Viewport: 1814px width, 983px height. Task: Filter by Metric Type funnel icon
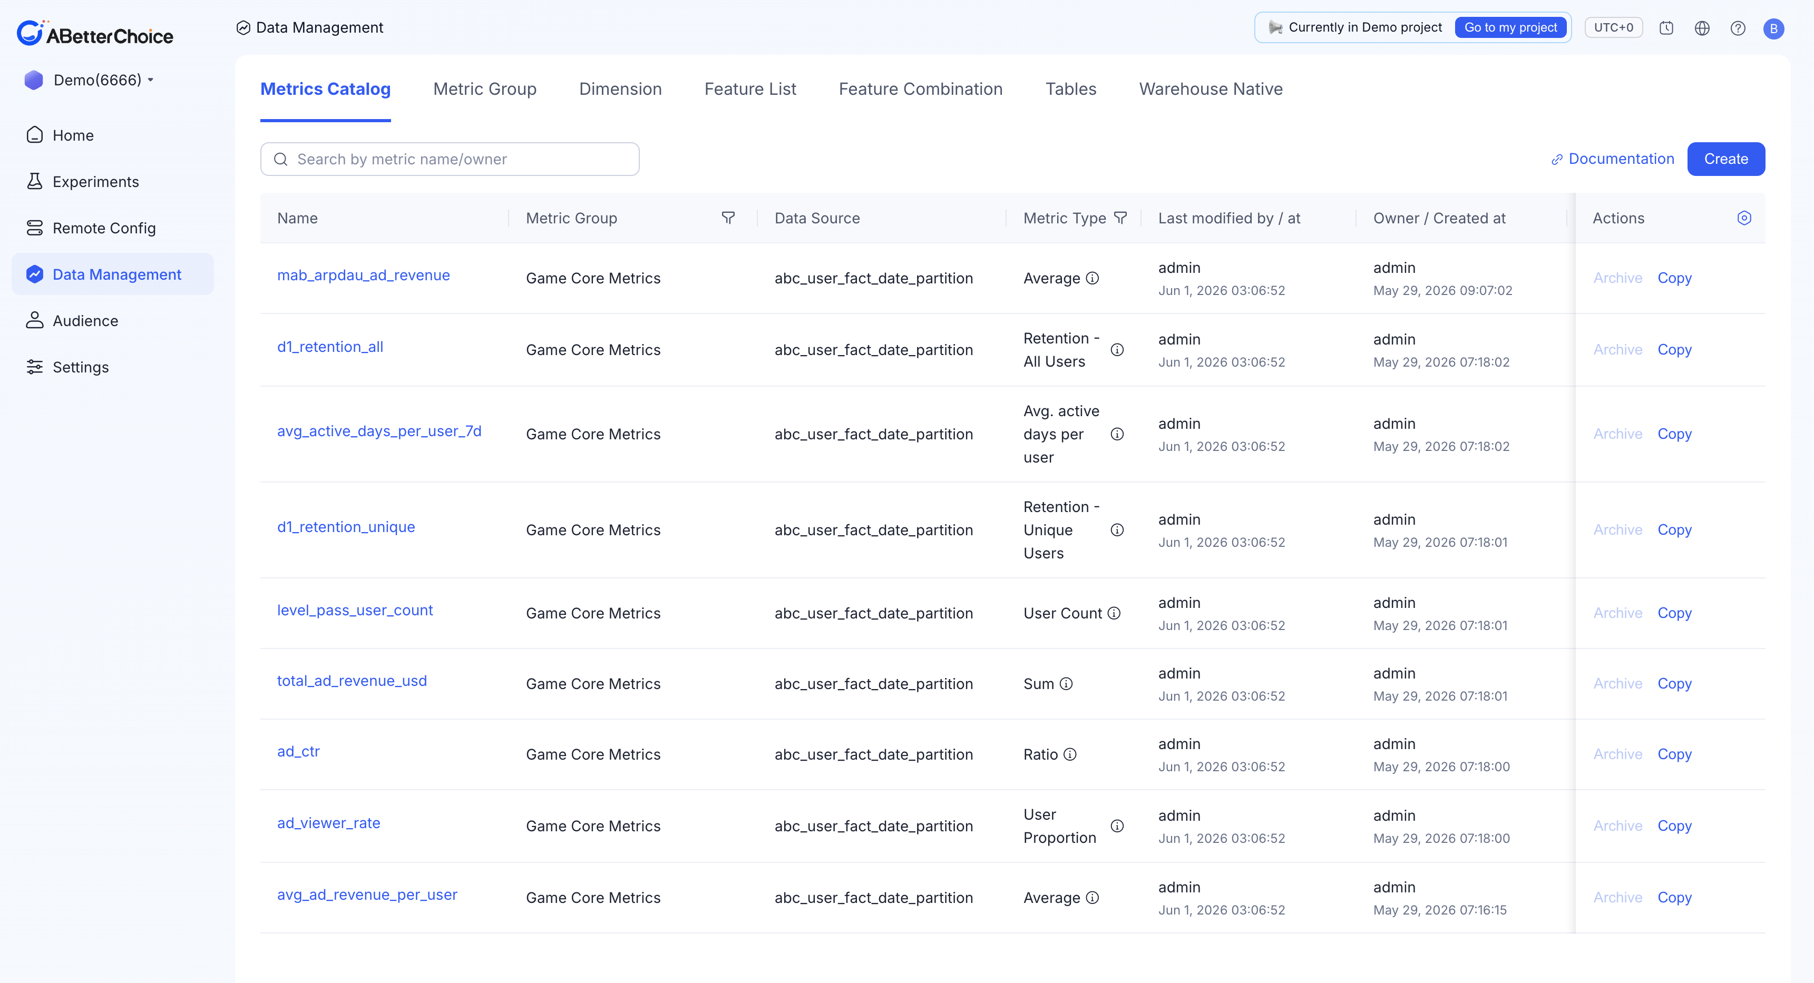click(x=1120, y=218)
